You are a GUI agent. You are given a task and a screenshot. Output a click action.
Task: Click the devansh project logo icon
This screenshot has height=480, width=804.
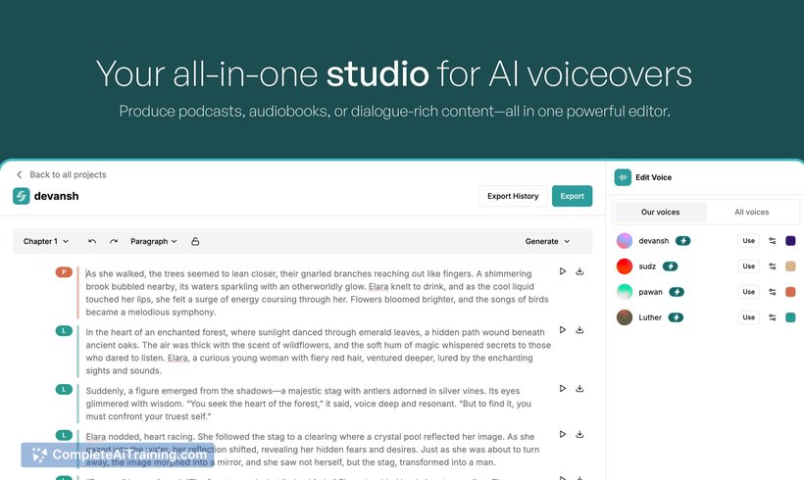point(22,196)
